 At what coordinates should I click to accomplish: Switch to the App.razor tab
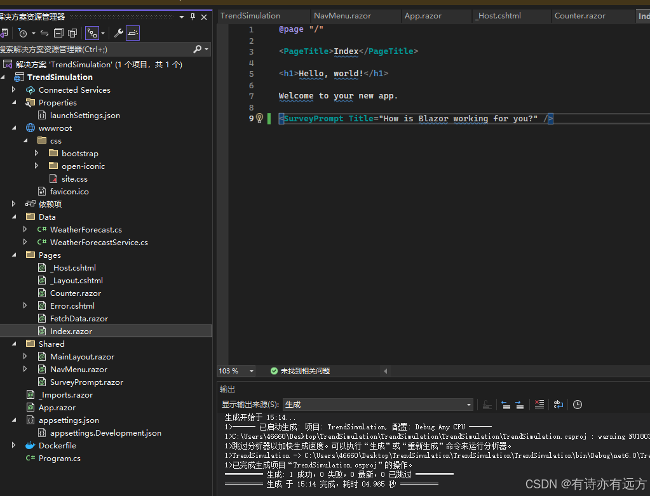(x=423, y=16)
